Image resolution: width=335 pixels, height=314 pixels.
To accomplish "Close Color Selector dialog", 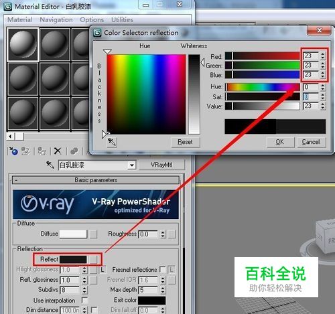I will tap(320, 30).
